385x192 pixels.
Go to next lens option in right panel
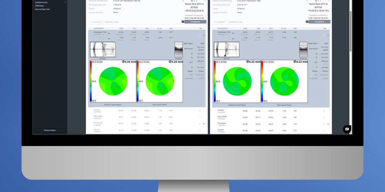pos(329,1)
